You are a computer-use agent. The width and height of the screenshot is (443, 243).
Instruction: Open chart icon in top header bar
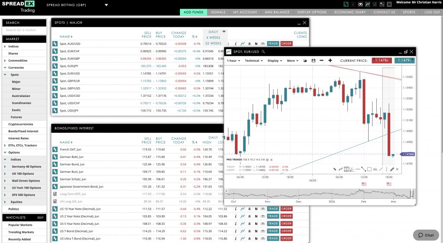(x=368, y=4)
